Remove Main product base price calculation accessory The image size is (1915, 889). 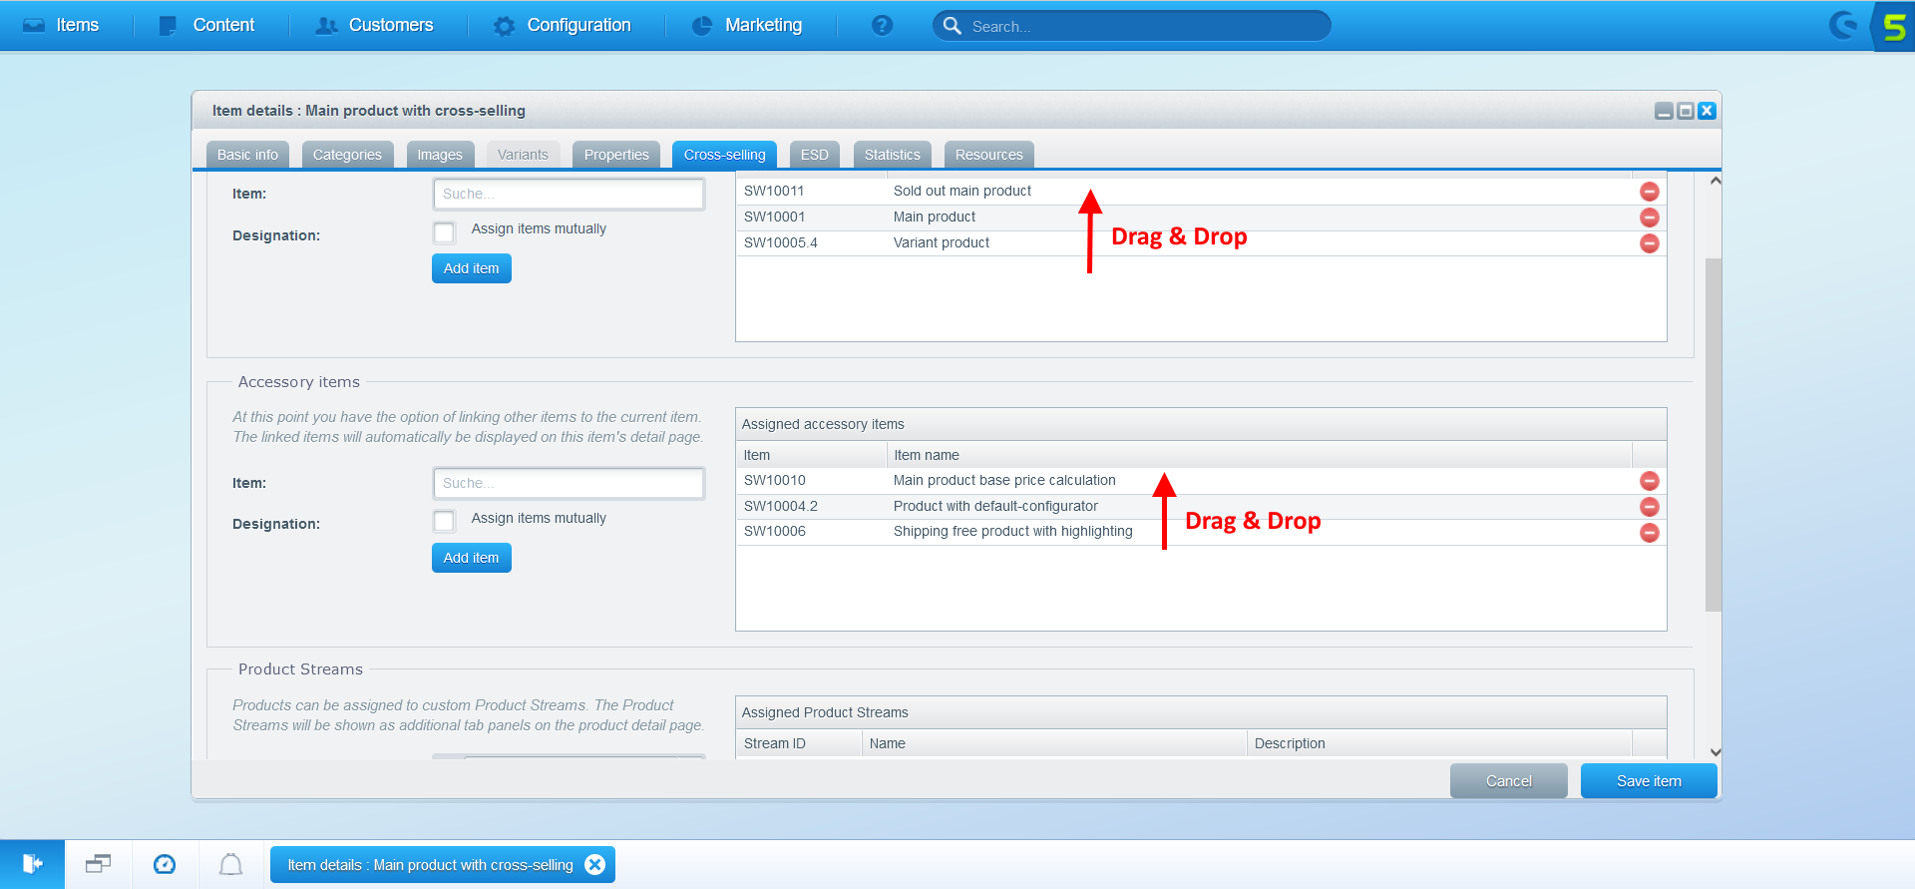[x=1649, y=481]
